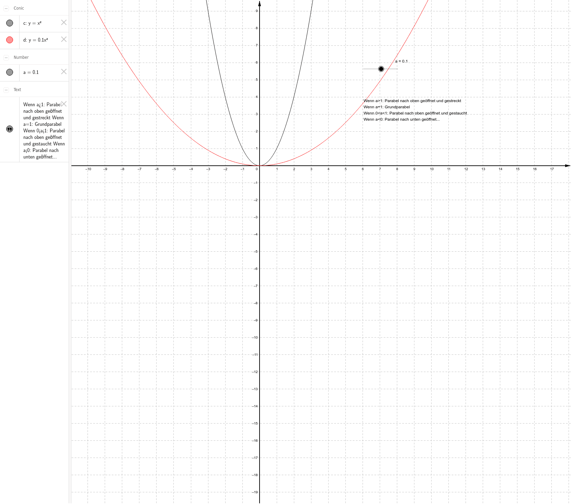Select the a = 0.1 value in algebra view
Viewport: 572px width, 504px height.
(31, 72)
